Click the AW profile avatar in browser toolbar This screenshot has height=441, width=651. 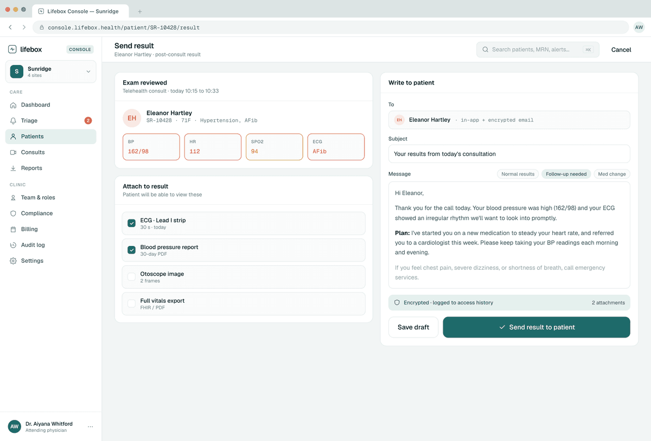pyautogui.click(x=639, y=27)
